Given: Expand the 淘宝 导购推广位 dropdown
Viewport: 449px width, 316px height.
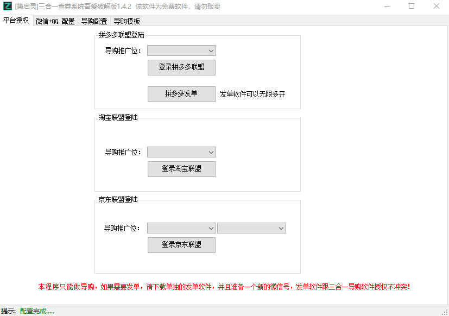Looking at the screenshot, I should (x=181, y=152).
